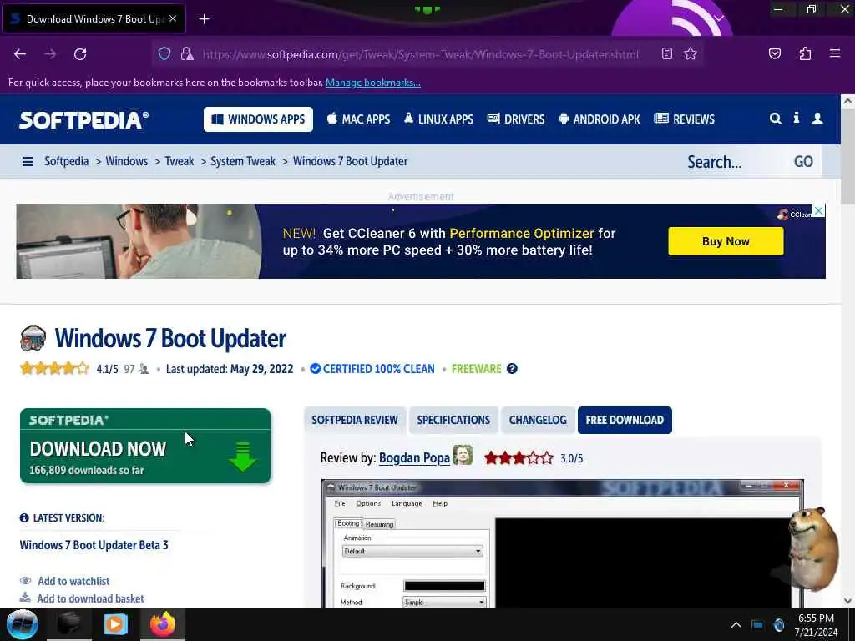Click the application screenshot thumbnail
Screen dimensions: 855x641
(x=562, y=543)
